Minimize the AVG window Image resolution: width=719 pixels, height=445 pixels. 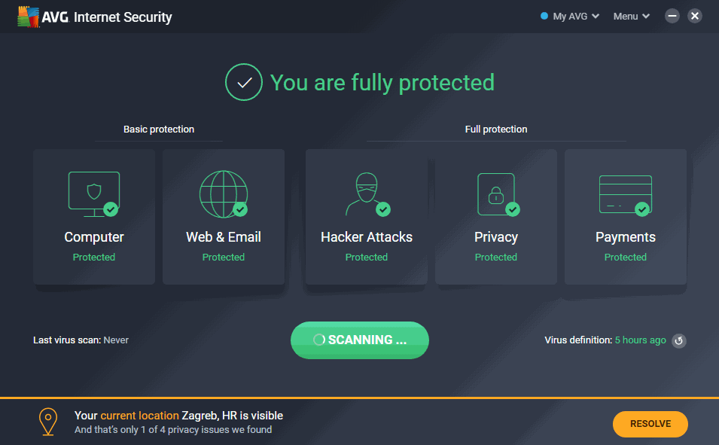coord(672,16)
